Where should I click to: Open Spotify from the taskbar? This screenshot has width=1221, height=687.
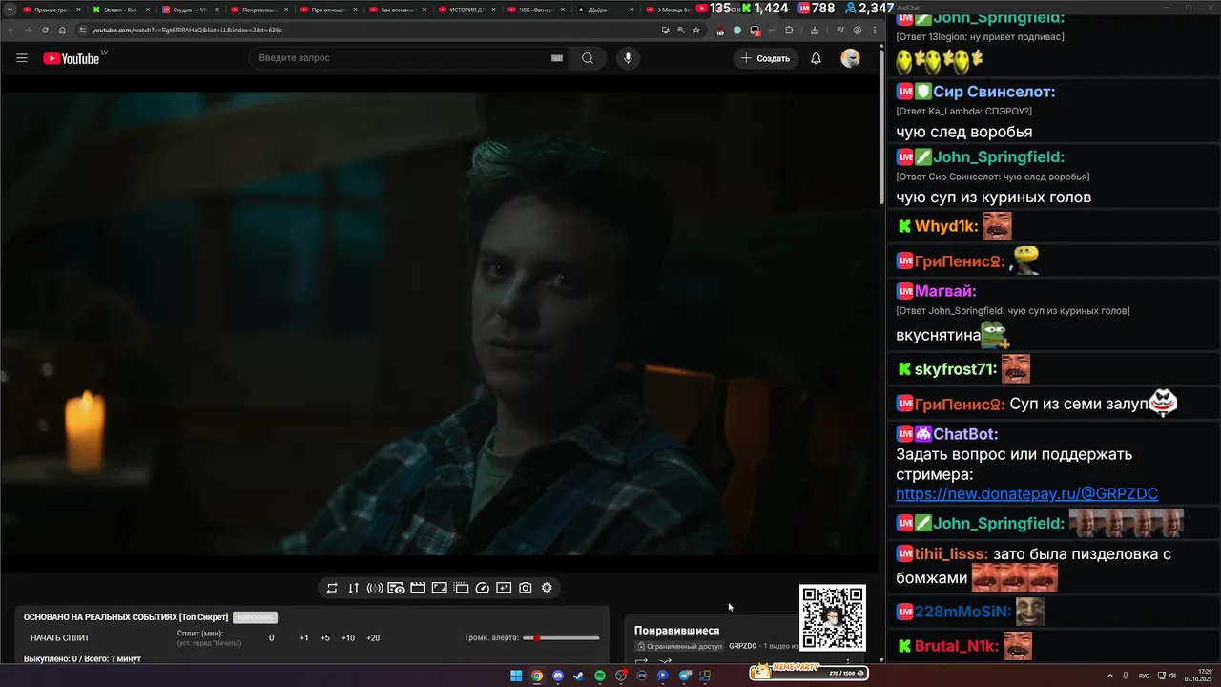coord(600,676)
